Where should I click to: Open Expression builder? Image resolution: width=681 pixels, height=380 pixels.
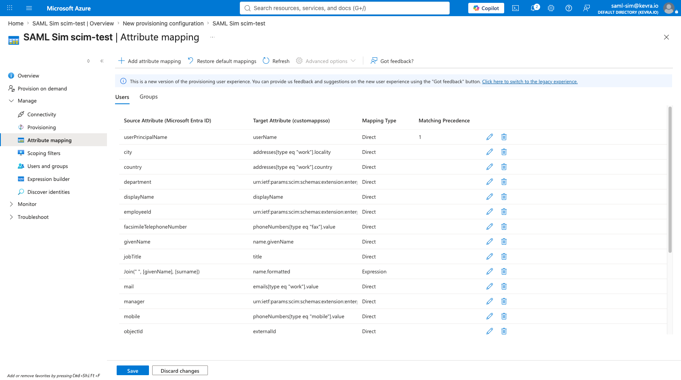pyautogui.click(x=48, y=179)
